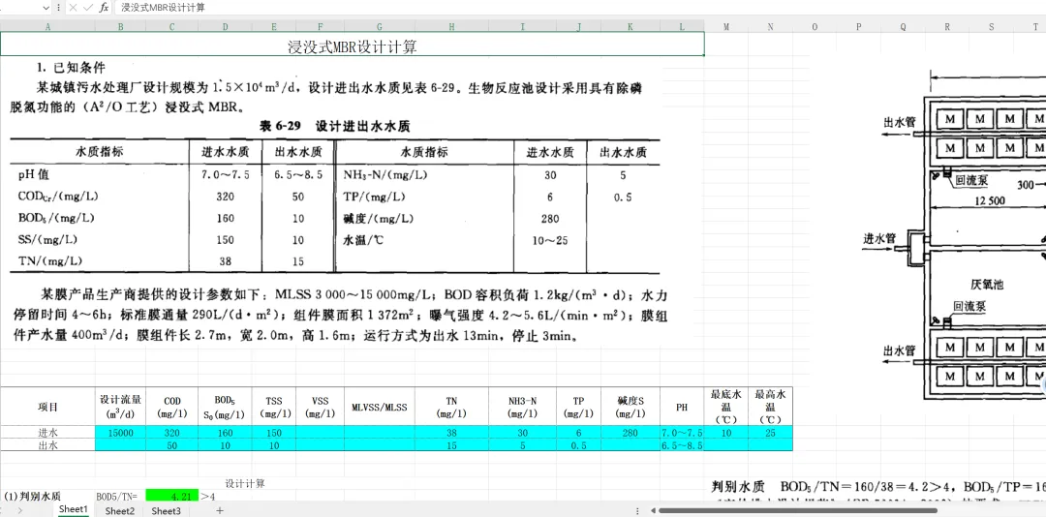Select column M header
Viewport: 1046px width, 517px height.
coord(725,27)
